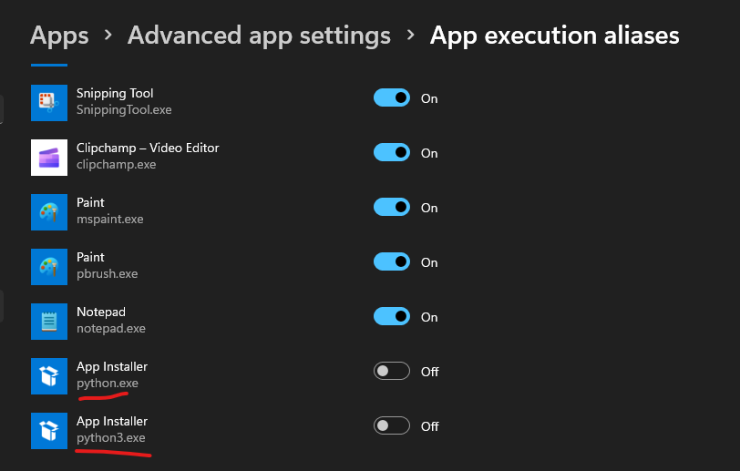
Task: Click the Notepad app icon
Action: (49, 322)
